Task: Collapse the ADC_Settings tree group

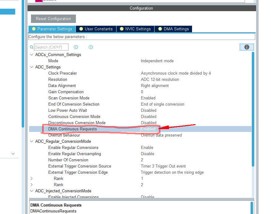Action: [31, 67]
